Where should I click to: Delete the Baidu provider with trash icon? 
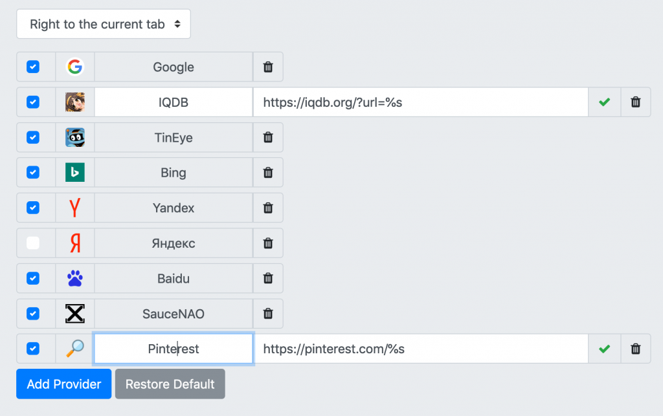(x=268, y=278)
